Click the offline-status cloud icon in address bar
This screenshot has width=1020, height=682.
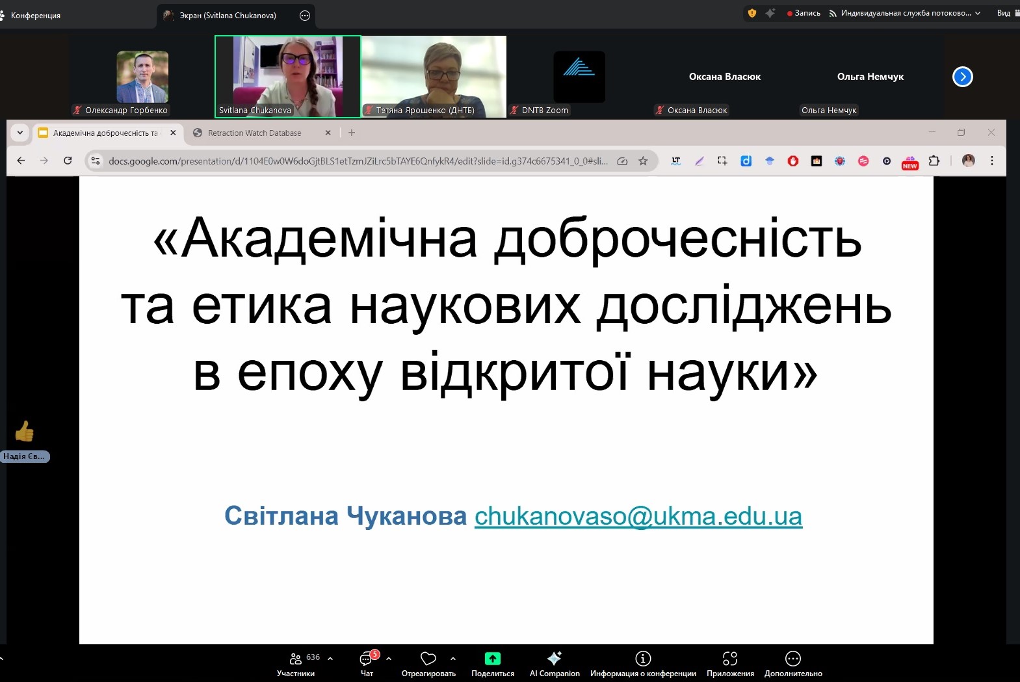pos(622,161)
